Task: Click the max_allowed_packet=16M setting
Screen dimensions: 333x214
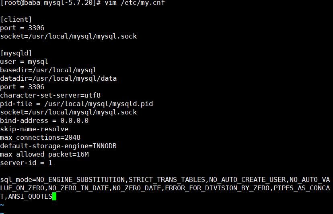Action: (x=44, y=154)
